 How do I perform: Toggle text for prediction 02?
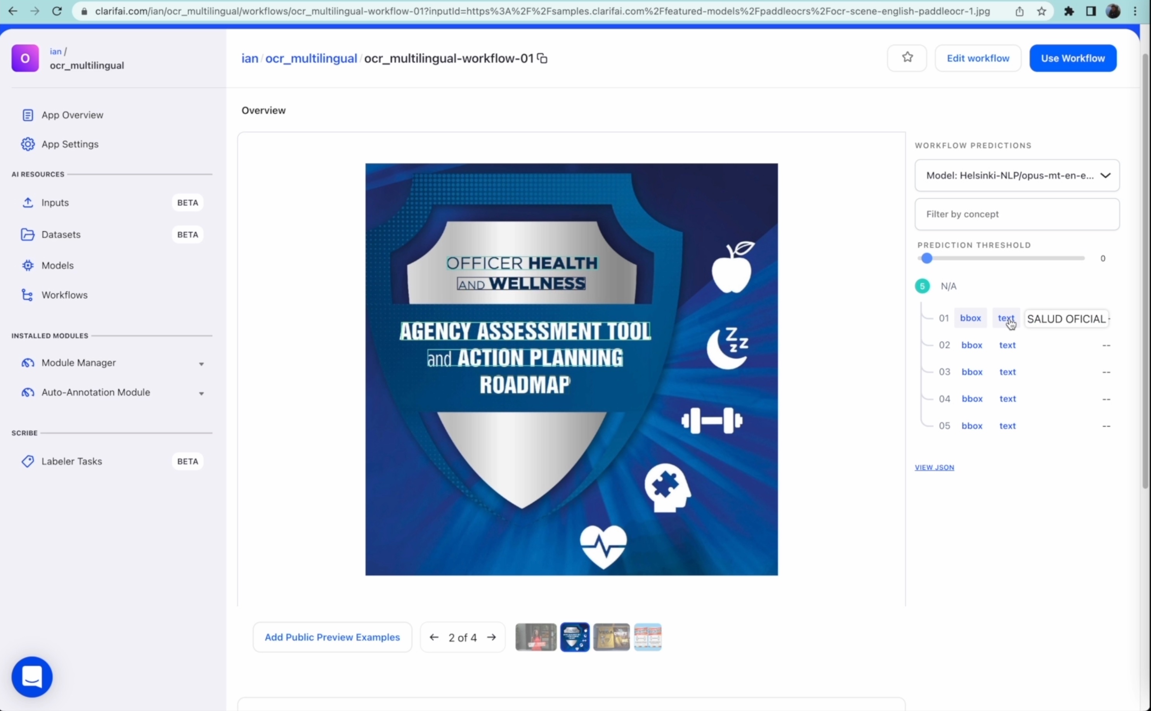click(x=1007, y=345)
